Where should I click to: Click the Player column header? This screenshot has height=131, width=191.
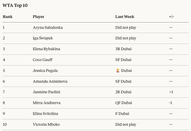(38, 17)
